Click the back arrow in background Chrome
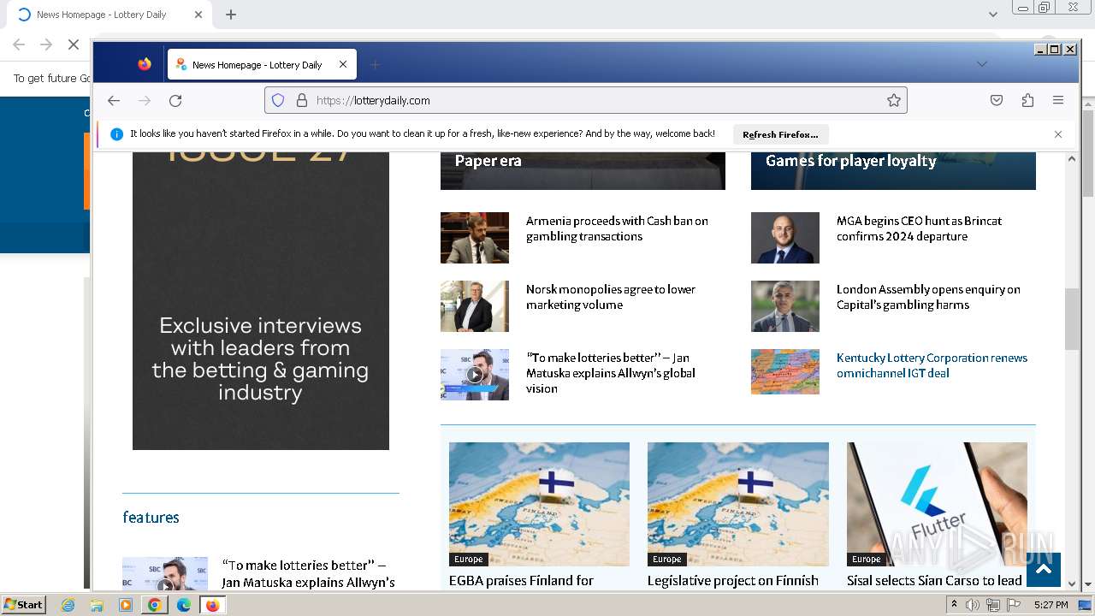The image size is (1095, 616). tap(19, 44)
